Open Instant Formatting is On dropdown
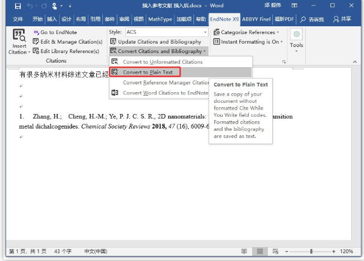Screen dimensions: 364x261 (x=248, y=42)
